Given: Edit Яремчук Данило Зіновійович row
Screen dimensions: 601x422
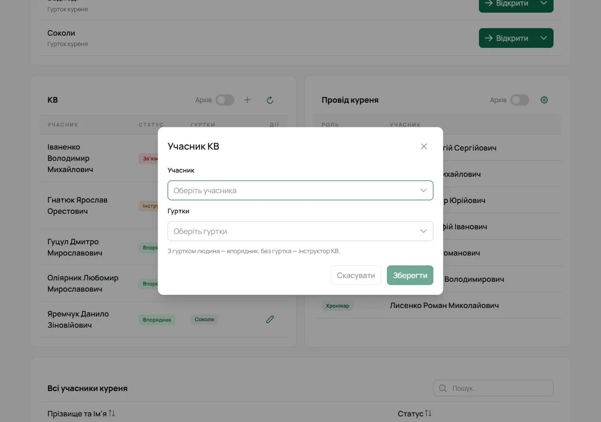Looking at the screenshot, I should point(270,319).
